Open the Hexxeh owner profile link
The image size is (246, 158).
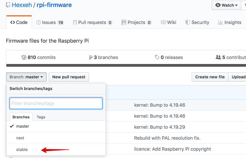22,5
